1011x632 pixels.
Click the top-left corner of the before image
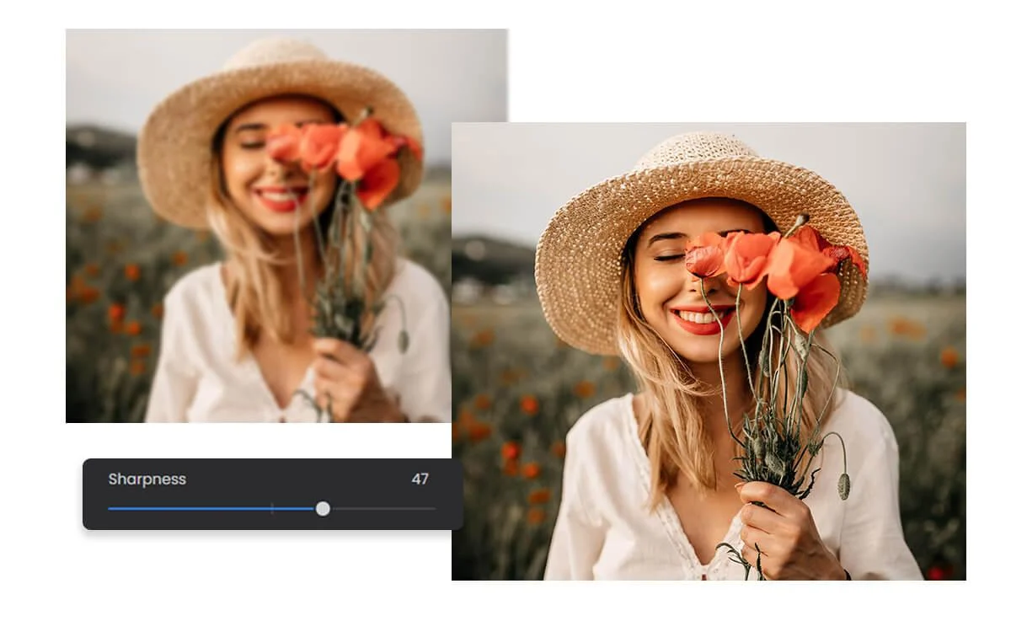click(x=67, y=31)
